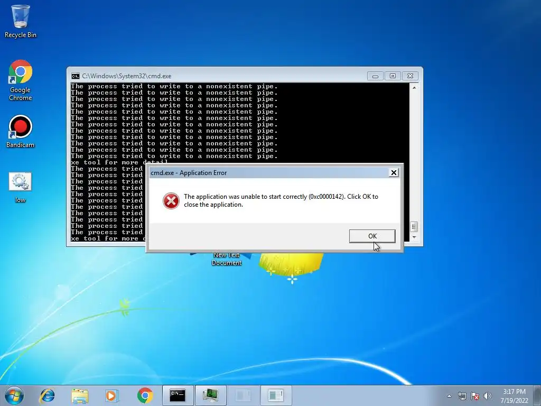Open the taskbar clock showing 3:17 PM
Image resolution: width=541 pixels, height=406 pixels.
[514, 396]
